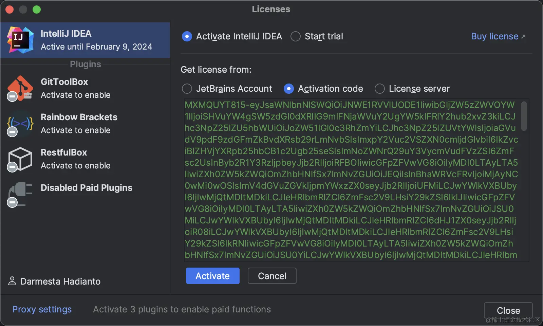The width and height of the screenshot is (543, 326).
Task: Click the GitToolBox plugin icon
Action: 20,88
